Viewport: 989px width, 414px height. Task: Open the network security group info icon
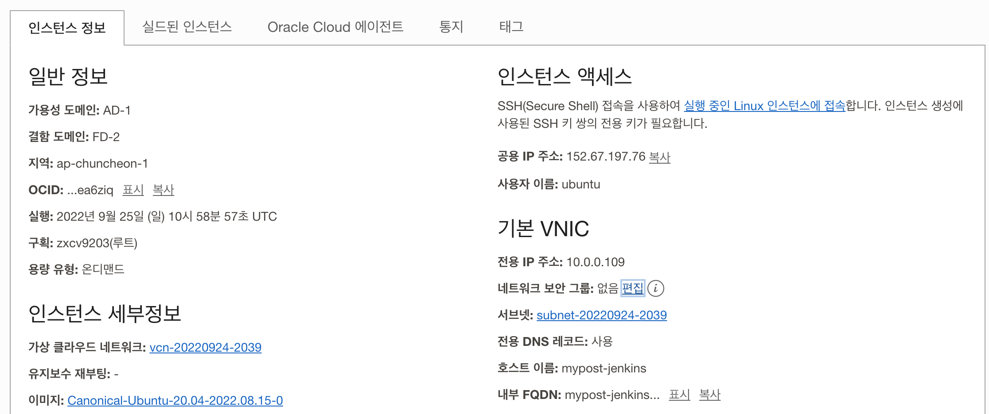(656, 288)
